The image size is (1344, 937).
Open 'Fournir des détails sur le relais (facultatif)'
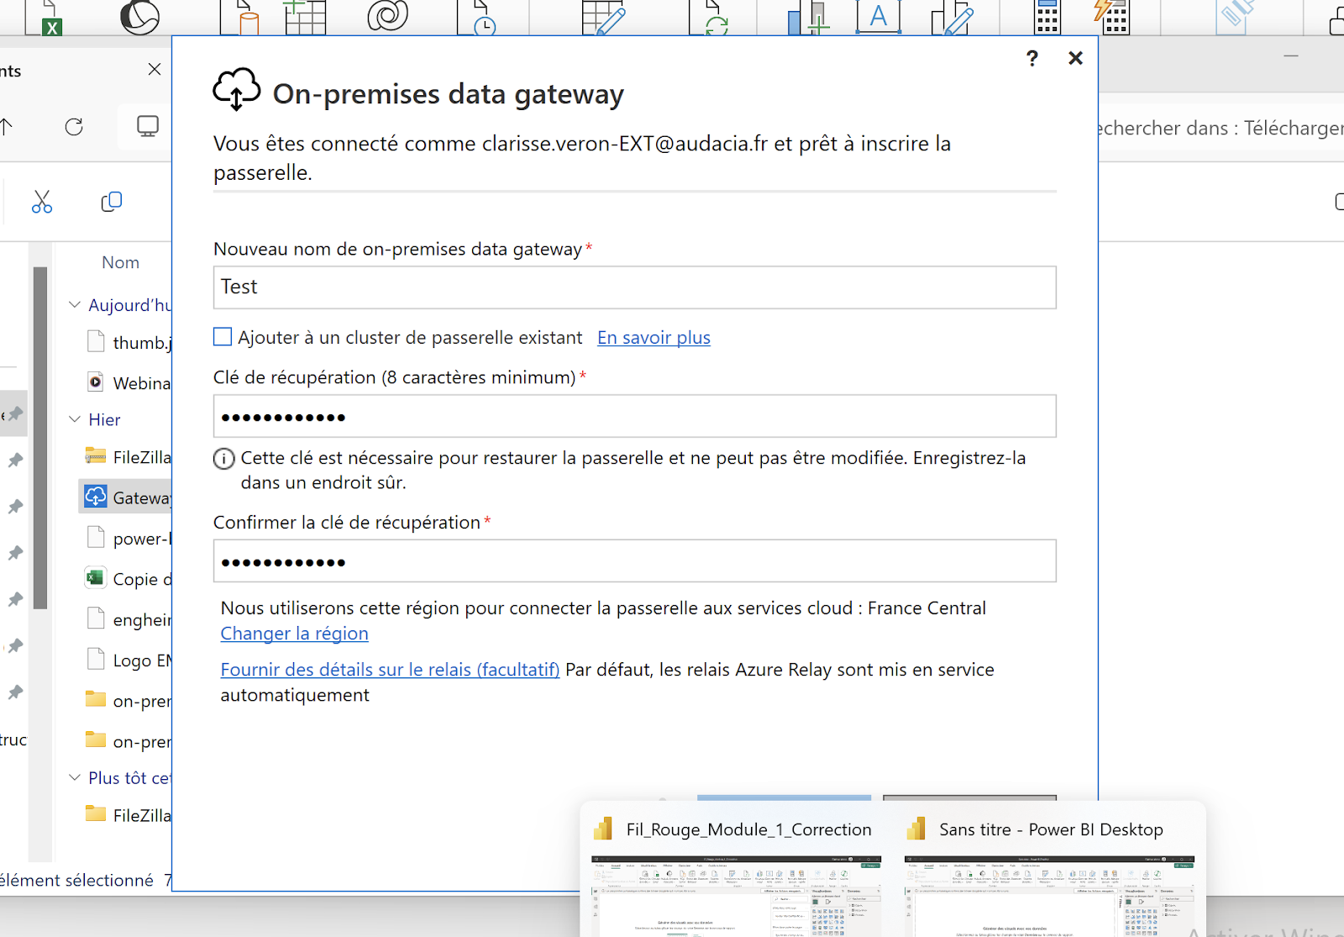point(390,670)
